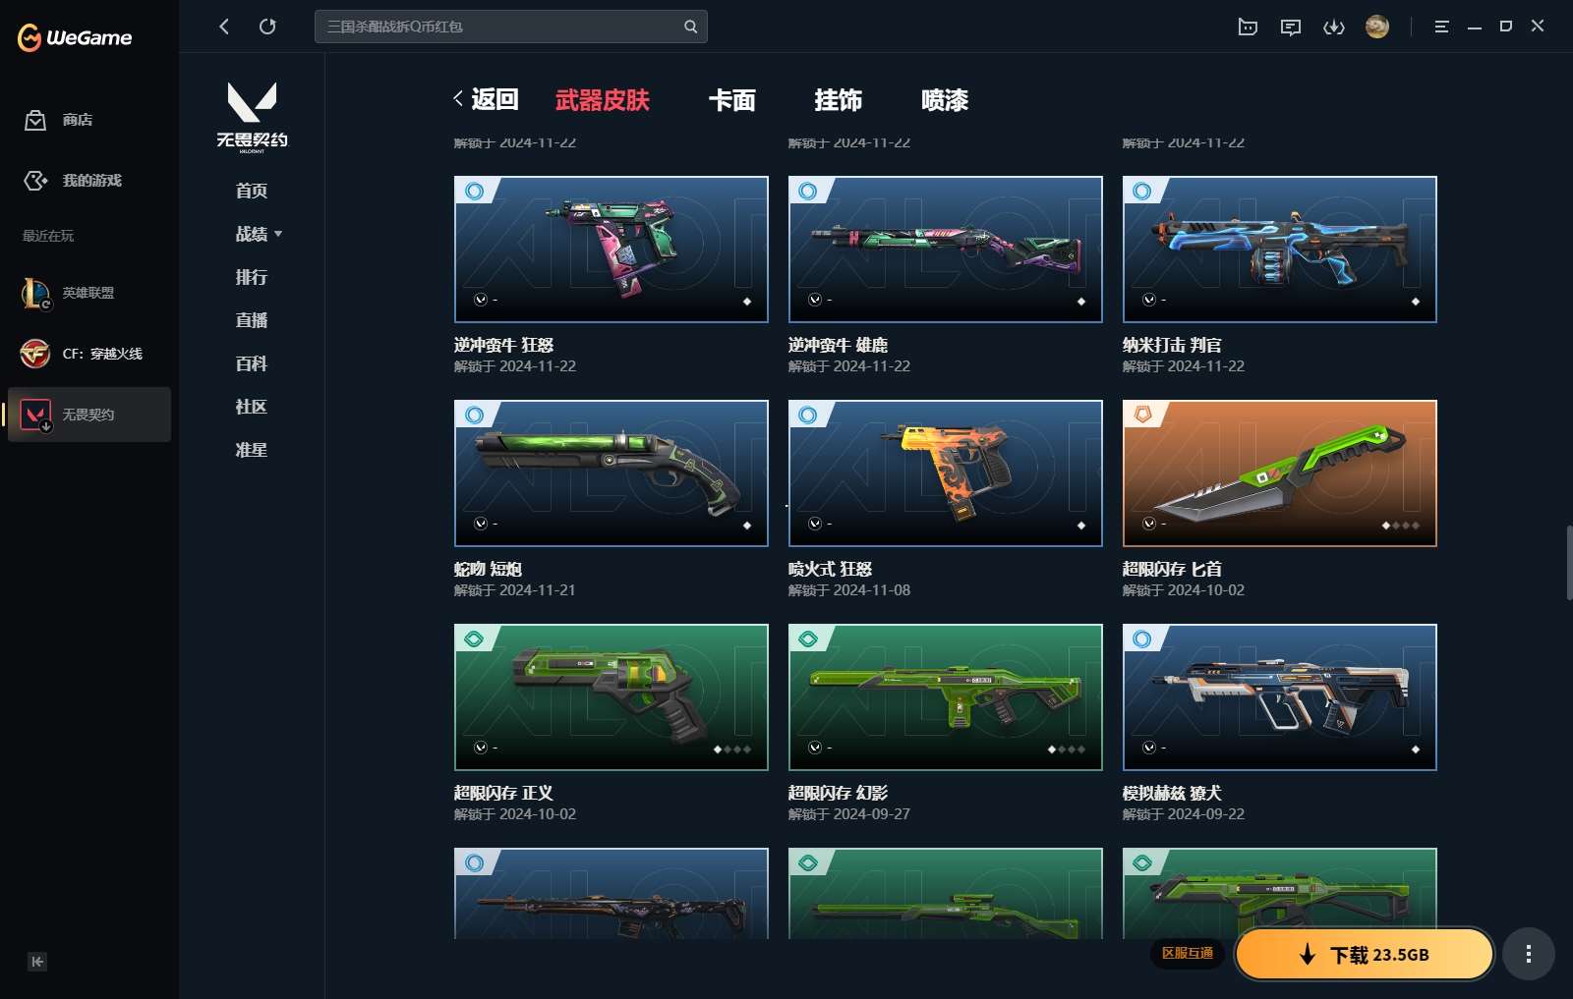Click the 返回 back link
The width and height of the screenshot is (1573, 999).
coord(486,99)
